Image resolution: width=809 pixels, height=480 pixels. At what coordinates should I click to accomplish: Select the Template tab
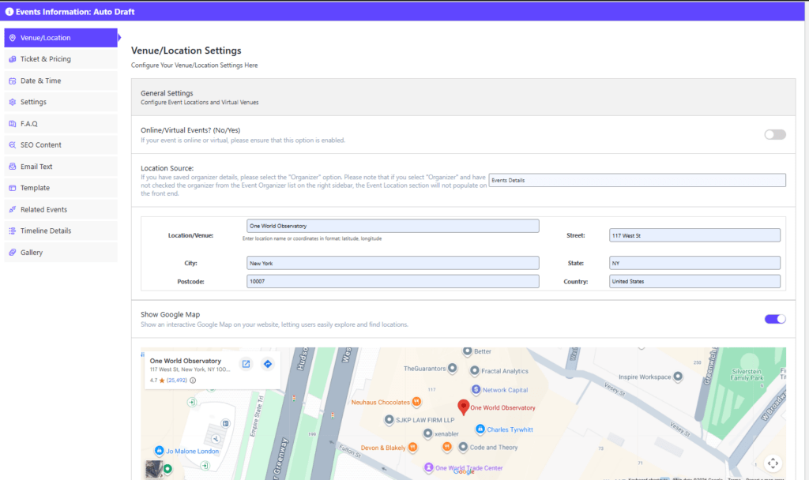click(x=61, y=188)
